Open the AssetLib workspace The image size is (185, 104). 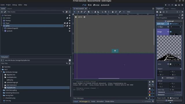tap(105, 5)
